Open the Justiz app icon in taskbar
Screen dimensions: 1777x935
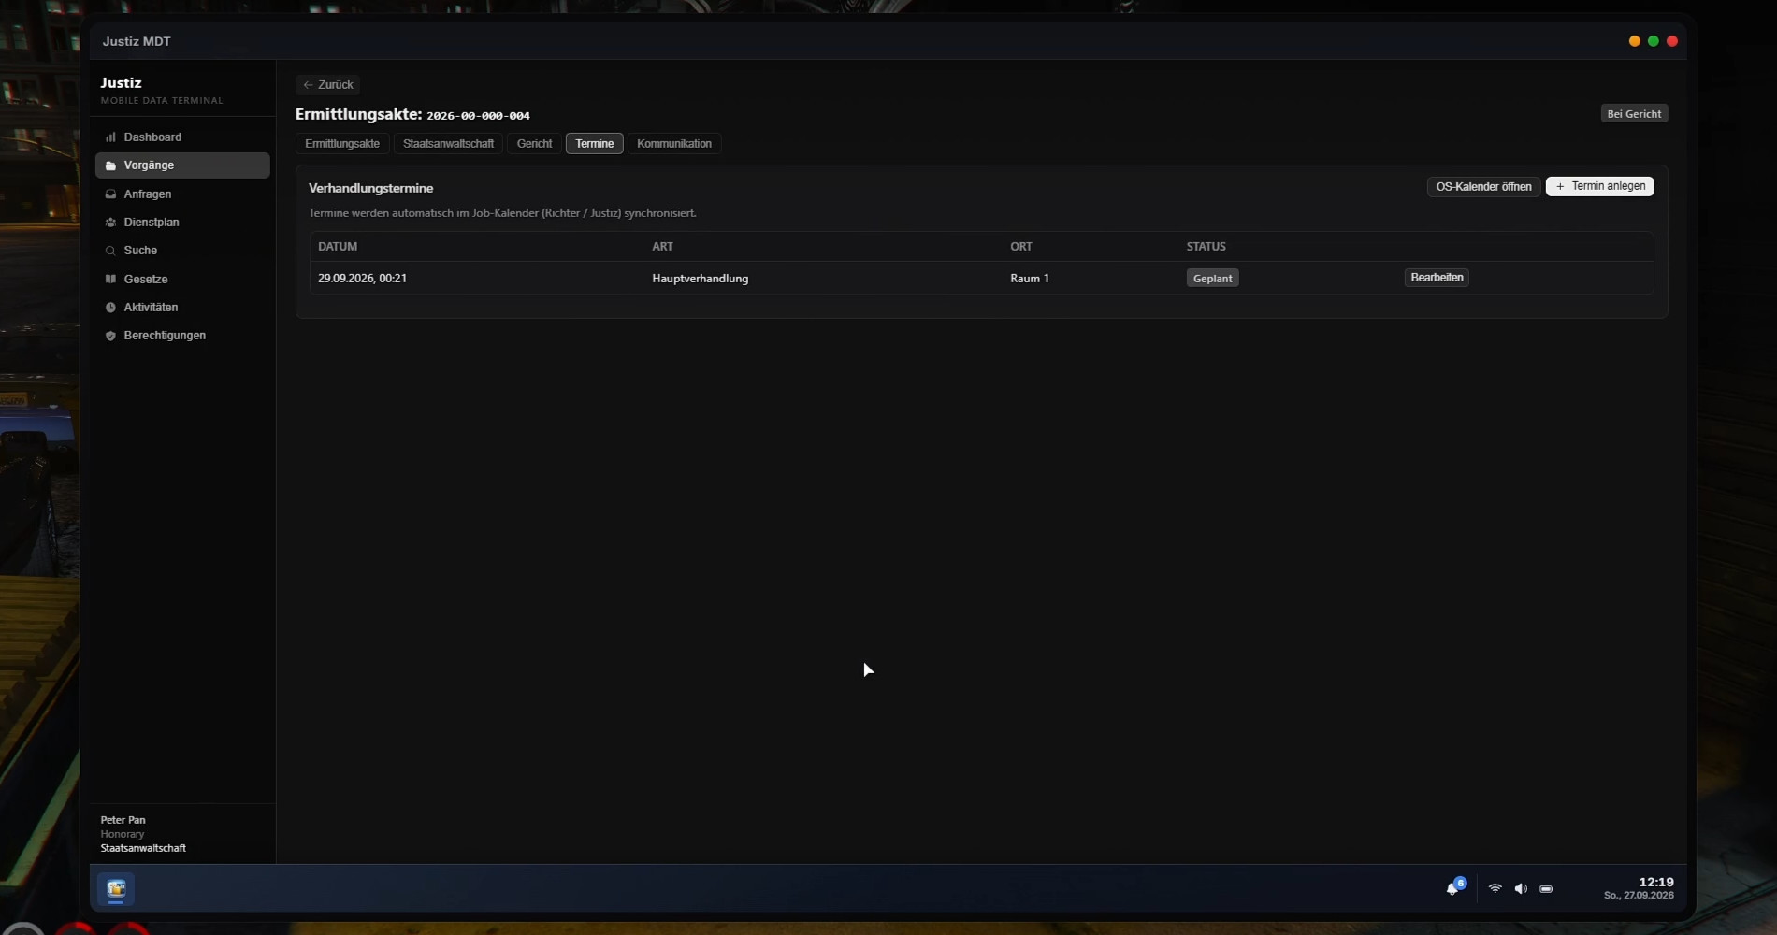(116, 889)
